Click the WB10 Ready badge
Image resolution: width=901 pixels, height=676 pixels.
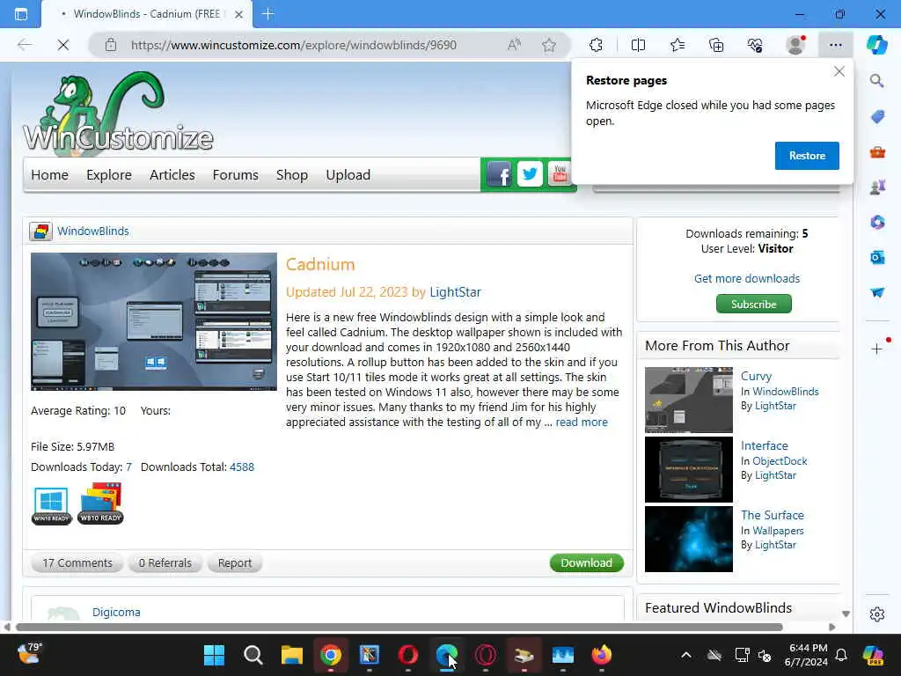coord(100,503)
